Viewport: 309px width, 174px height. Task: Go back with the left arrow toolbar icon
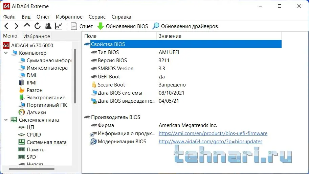coord(6,26)
